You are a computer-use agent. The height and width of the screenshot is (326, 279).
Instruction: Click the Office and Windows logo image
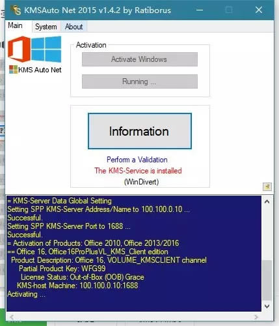click(34, 49)
